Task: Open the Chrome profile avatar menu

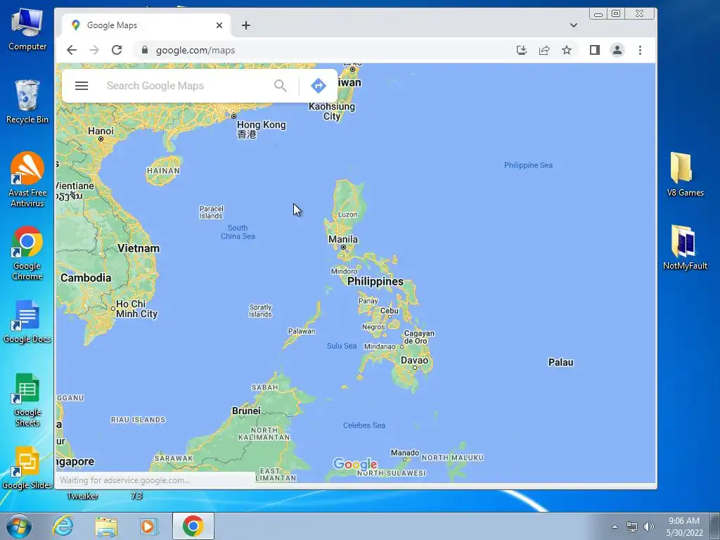Action: (x=617, y=50)
